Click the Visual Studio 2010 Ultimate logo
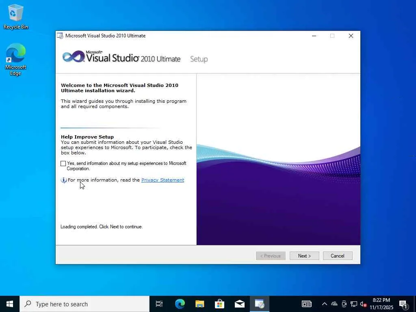416x312 pixels. click(121, 57)
